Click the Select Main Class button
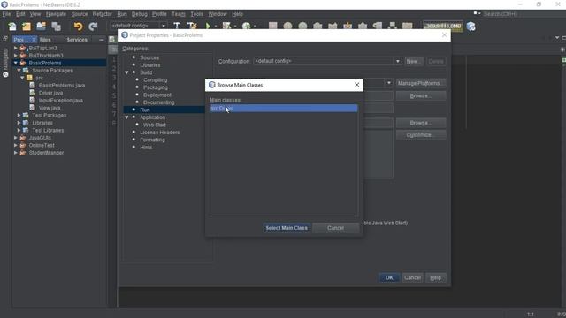566x318 pixels. (x=287, y=228)
